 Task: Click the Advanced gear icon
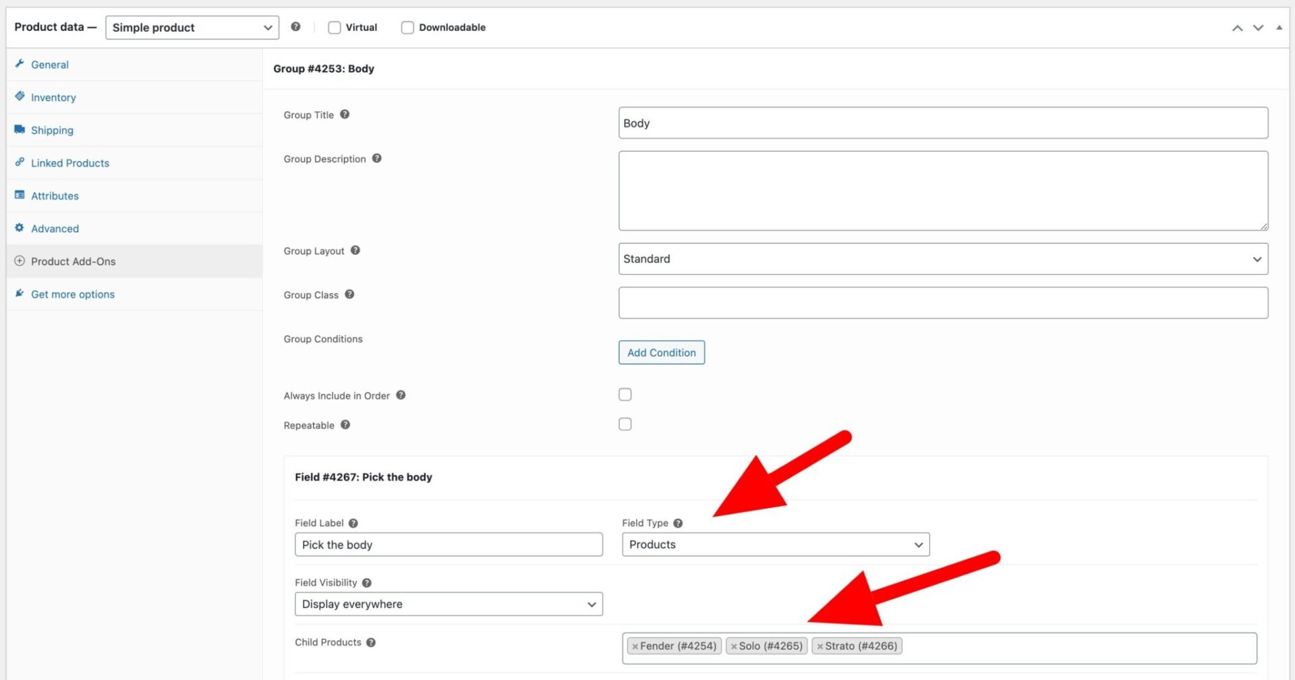pyautogui.click(x=20, y=228)
